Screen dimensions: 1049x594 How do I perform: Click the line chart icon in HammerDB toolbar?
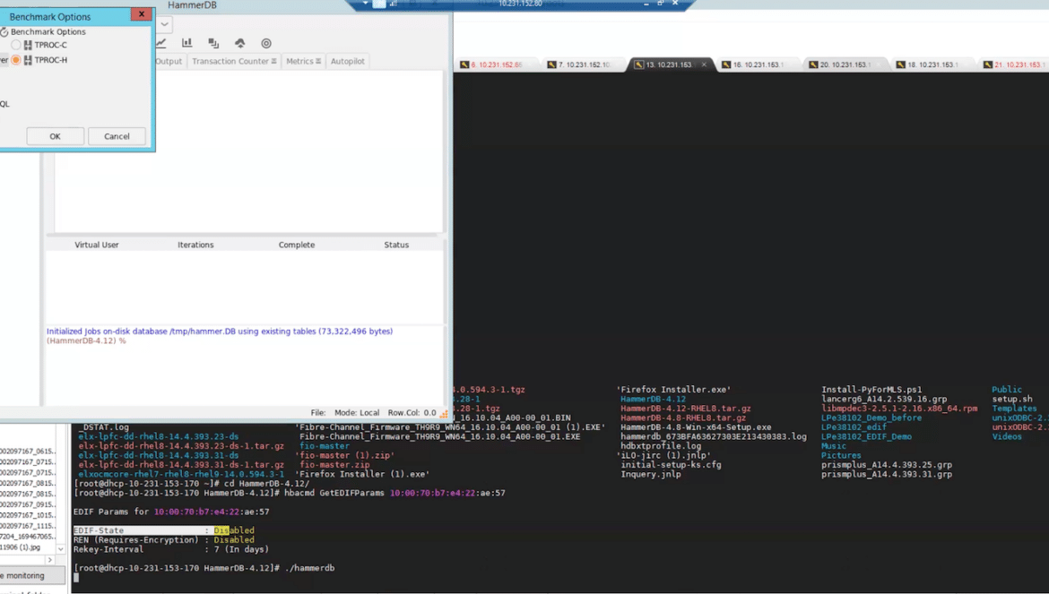click(x=161, y=43)
